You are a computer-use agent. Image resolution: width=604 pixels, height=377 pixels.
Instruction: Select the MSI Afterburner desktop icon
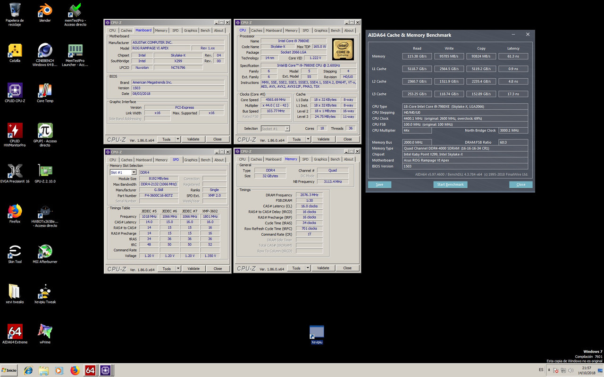tap(45, 254)
